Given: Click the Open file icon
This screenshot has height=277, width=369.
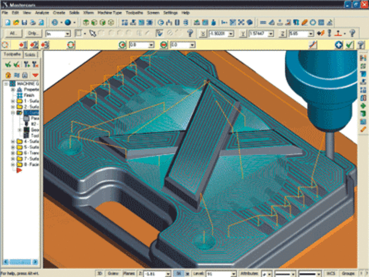Looking at the screenshot, I should [16, 23].
